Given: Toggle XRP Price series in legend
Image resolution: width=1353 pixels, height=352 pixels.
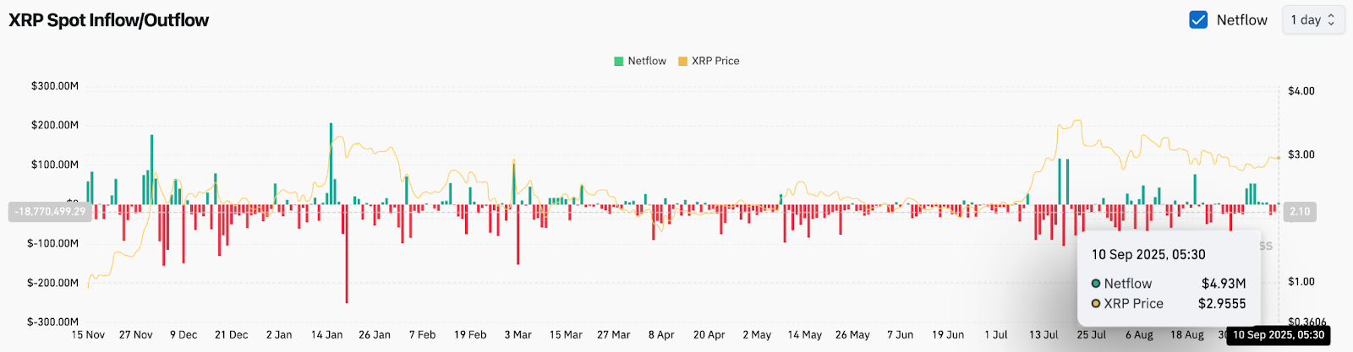Looking at the screenshot, I should (709, 61).
